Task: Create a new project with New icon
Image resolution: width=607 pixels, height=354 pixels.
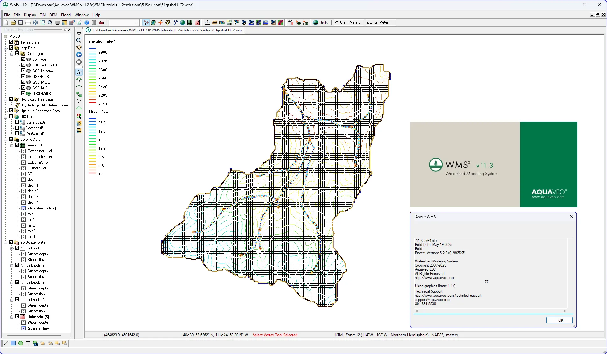Action: [6, 23]
